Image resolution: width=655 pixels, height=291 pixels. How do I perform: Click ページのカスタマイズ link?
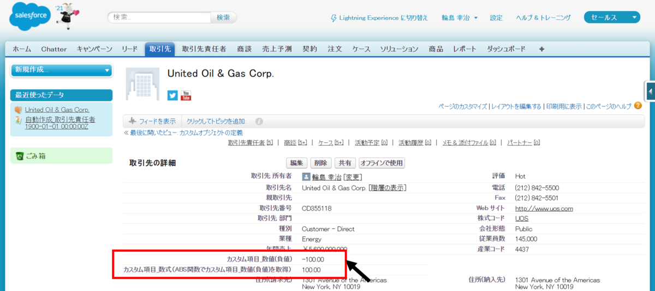pos(463,106)
